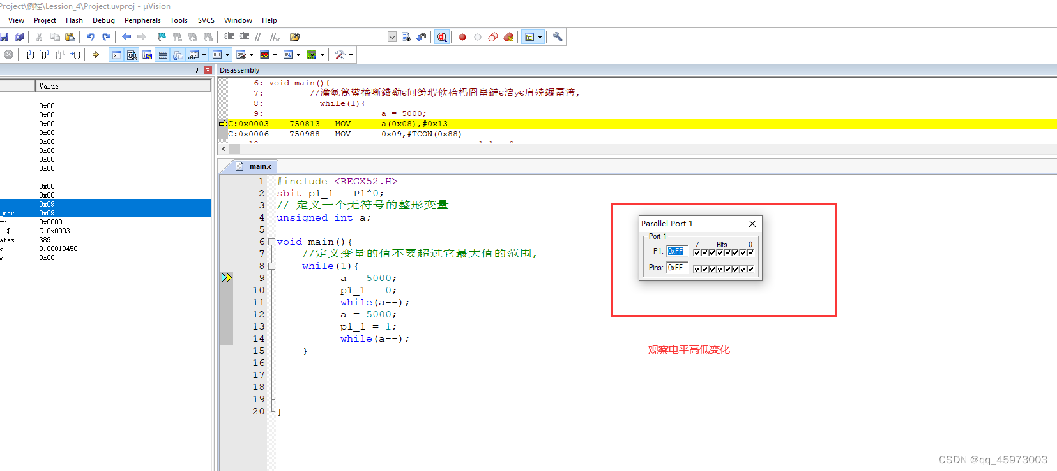Click the Run to Cursor Line icon
Screen dimensions: 1057x471
(x=75, y=55)
